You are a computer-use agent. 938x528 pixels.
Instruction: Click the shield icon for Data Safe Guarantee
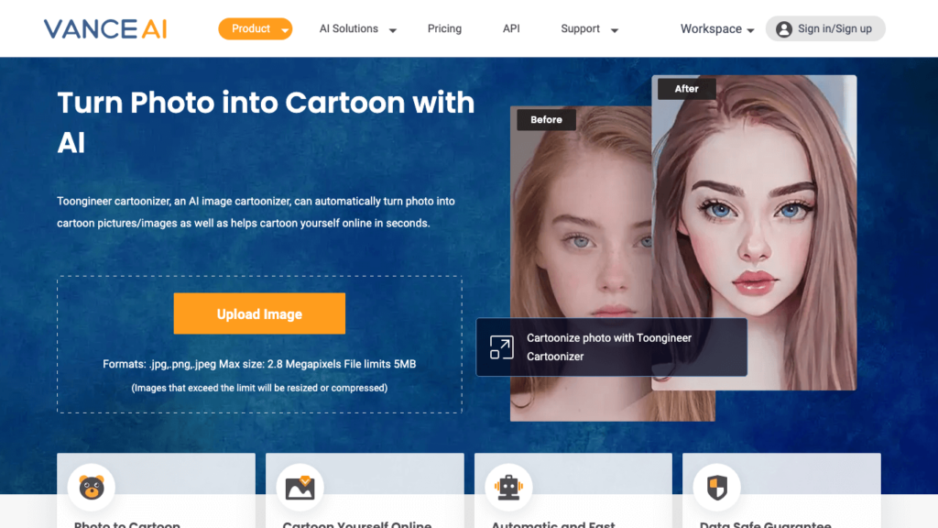tap(717, 487)
